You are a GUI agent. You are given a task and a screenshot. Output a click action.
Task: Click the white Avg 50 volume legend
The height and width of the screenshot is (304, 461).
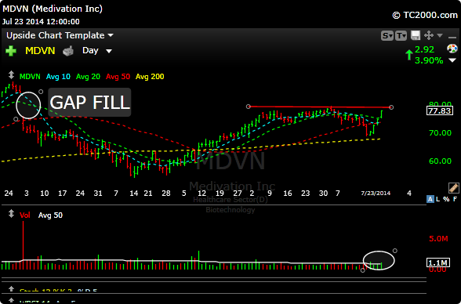coord(50,215)
